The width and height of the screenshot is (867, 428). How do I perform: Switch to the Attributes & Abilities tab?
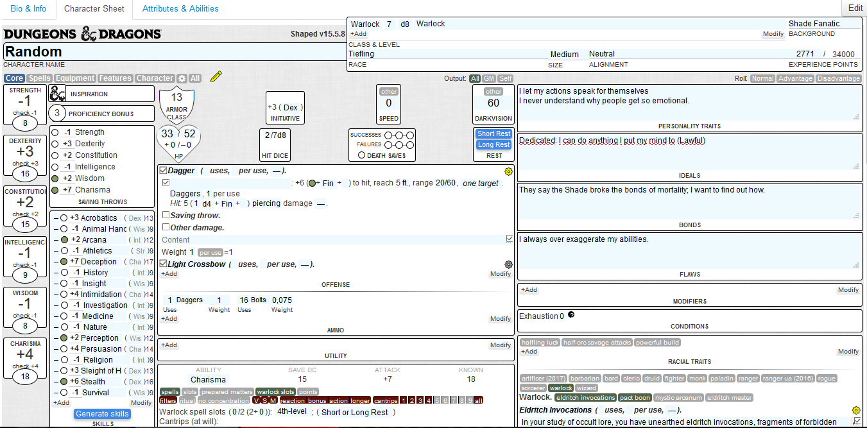point(180,8)
